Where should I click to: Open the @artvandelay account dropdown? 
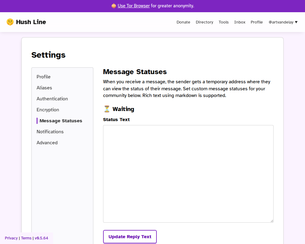pyautogui.click(x=283, y=22)
